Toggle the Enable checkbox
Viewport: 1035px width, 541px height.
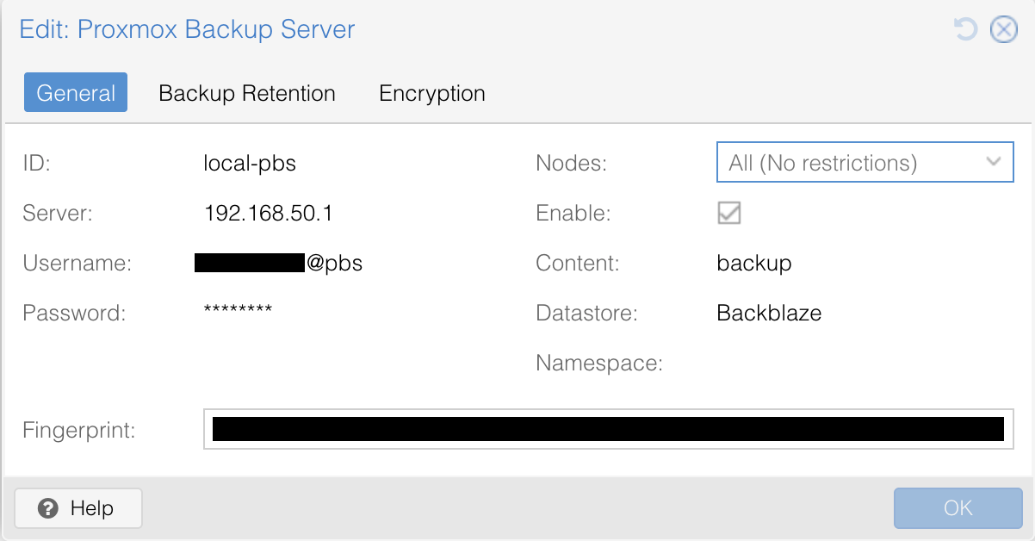click(728, 214)
